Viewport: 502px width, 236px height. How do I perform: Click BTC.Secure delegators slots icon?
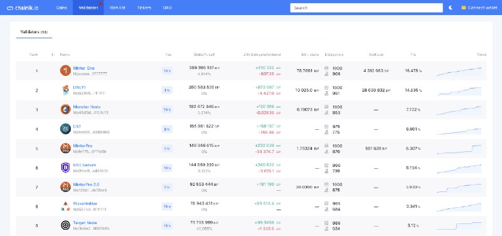(326, 165)
